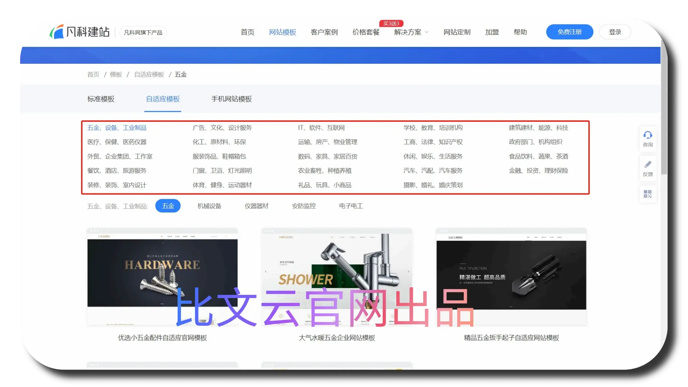Click the 免费注册 button
688x387 pixels.
(569, 32)
